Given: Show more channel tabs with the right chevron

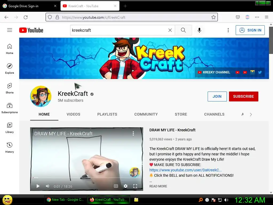Looking at the screenshot, I should tap(251, 115).
